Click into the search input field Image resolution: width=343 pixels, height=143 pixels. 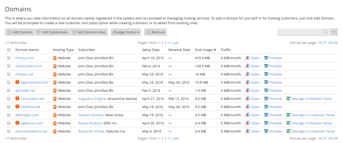point(300,32)
